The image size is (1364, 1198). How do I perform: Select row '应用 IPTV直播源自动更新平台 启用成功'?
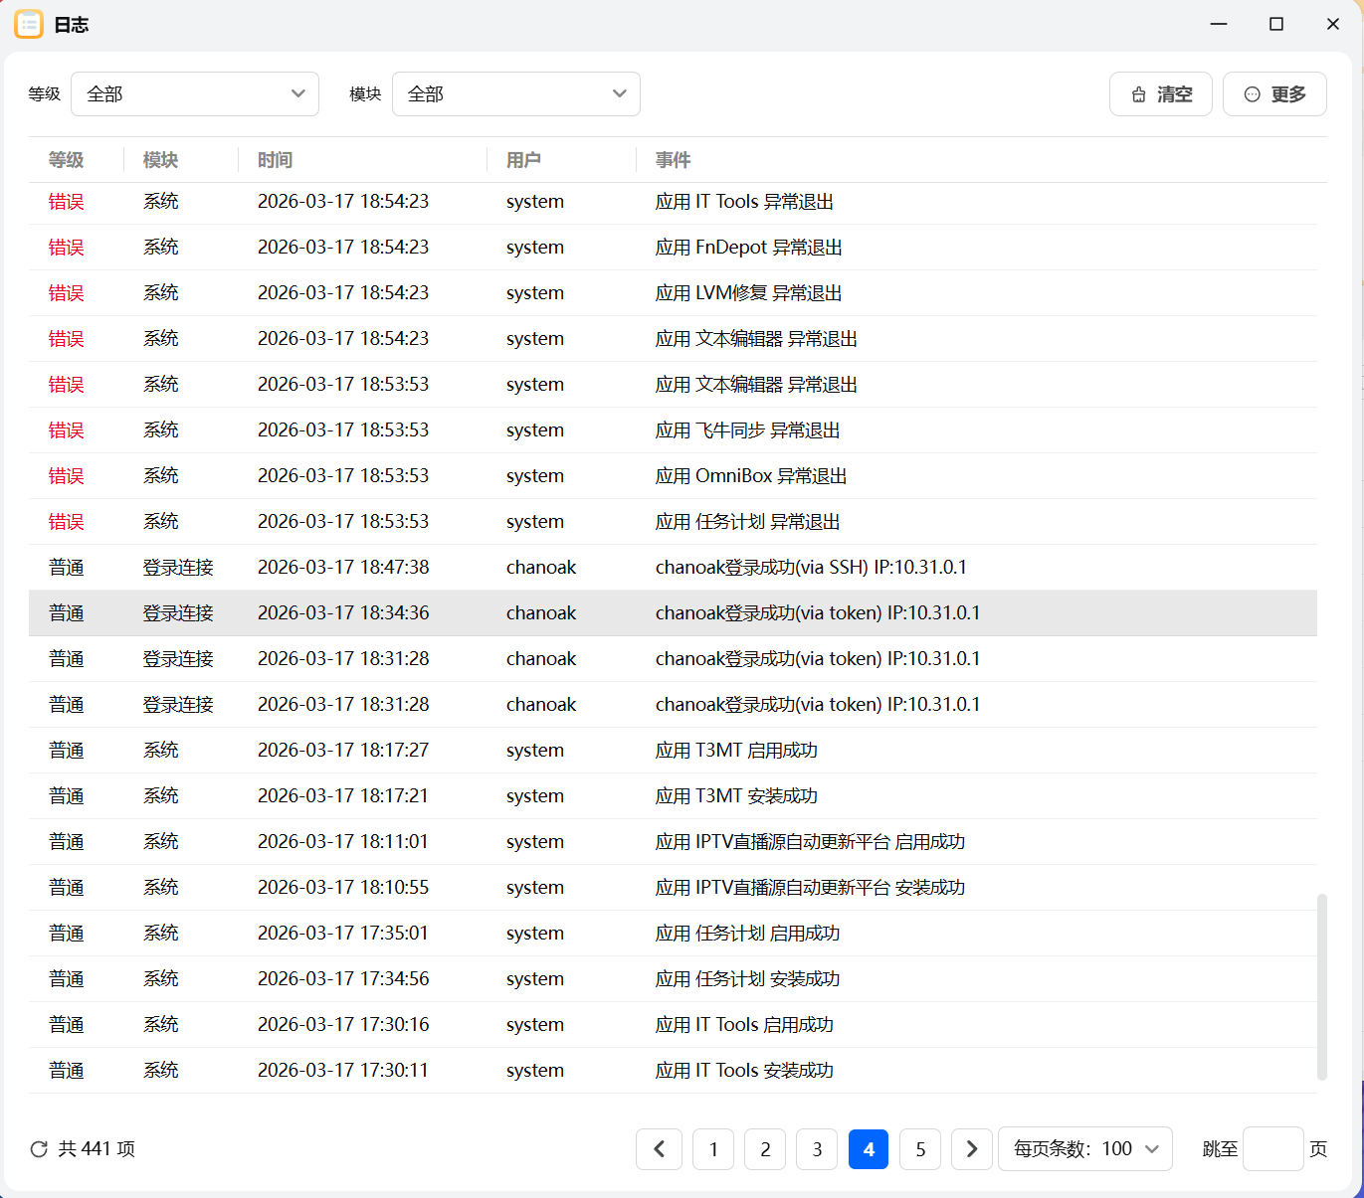[673, 842]
